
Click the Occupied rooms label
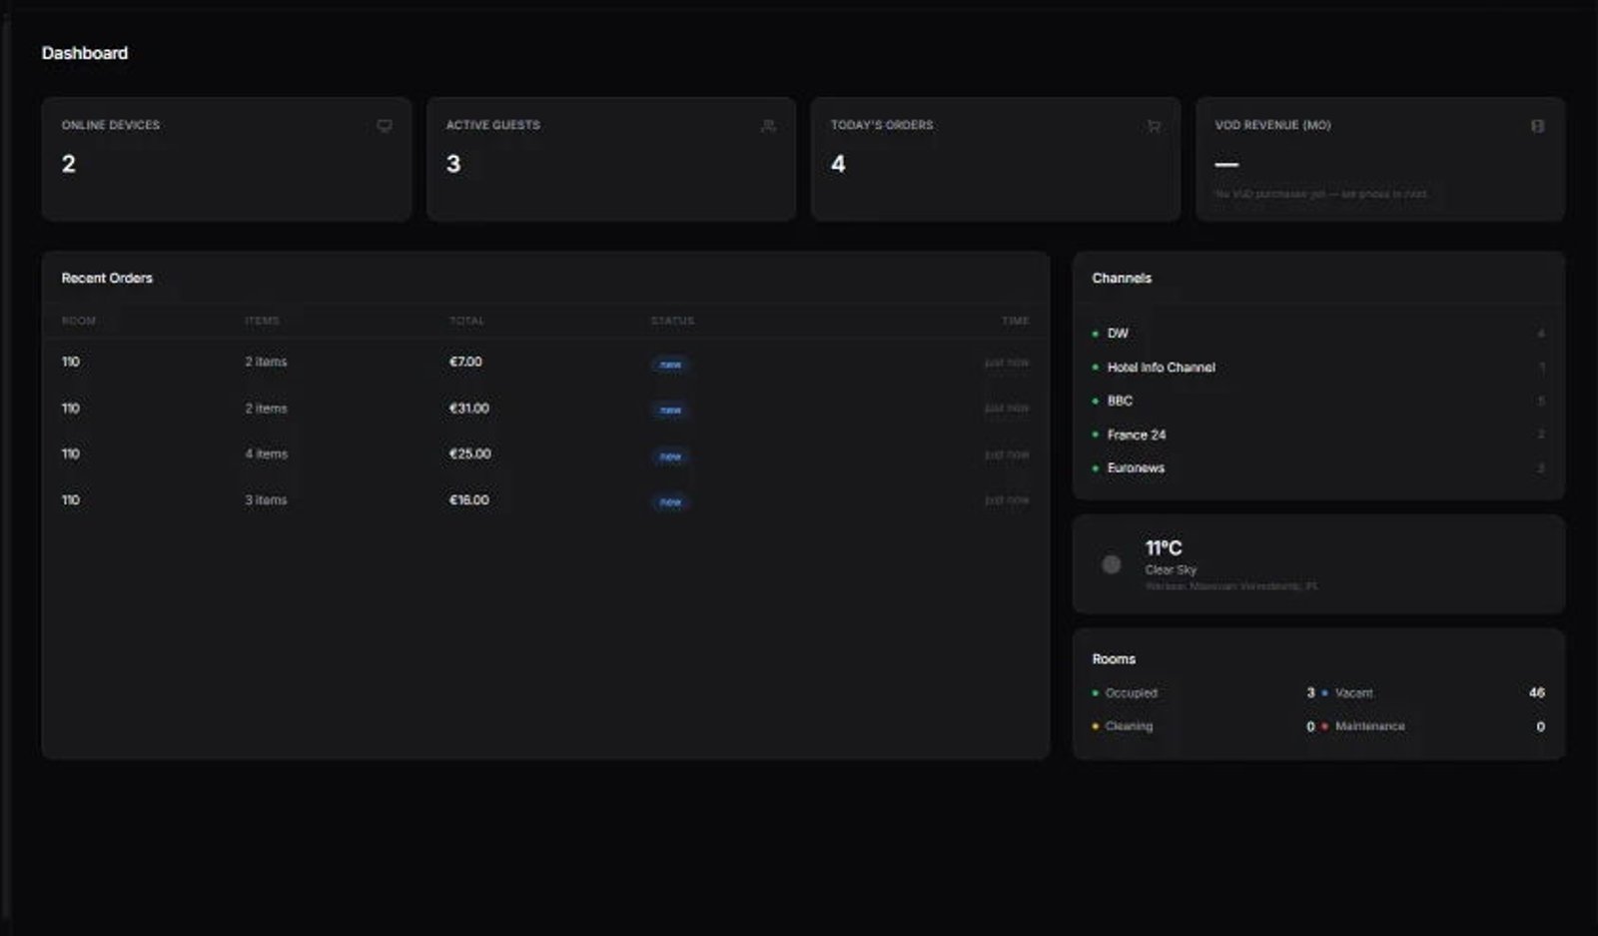pyautogui.click(x=1132, y=693)
